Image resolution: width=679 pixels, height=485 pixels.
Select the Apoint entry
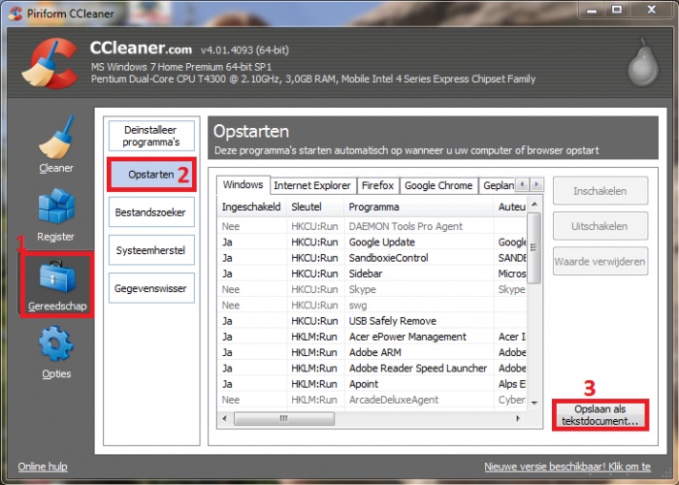click(372, 384)
